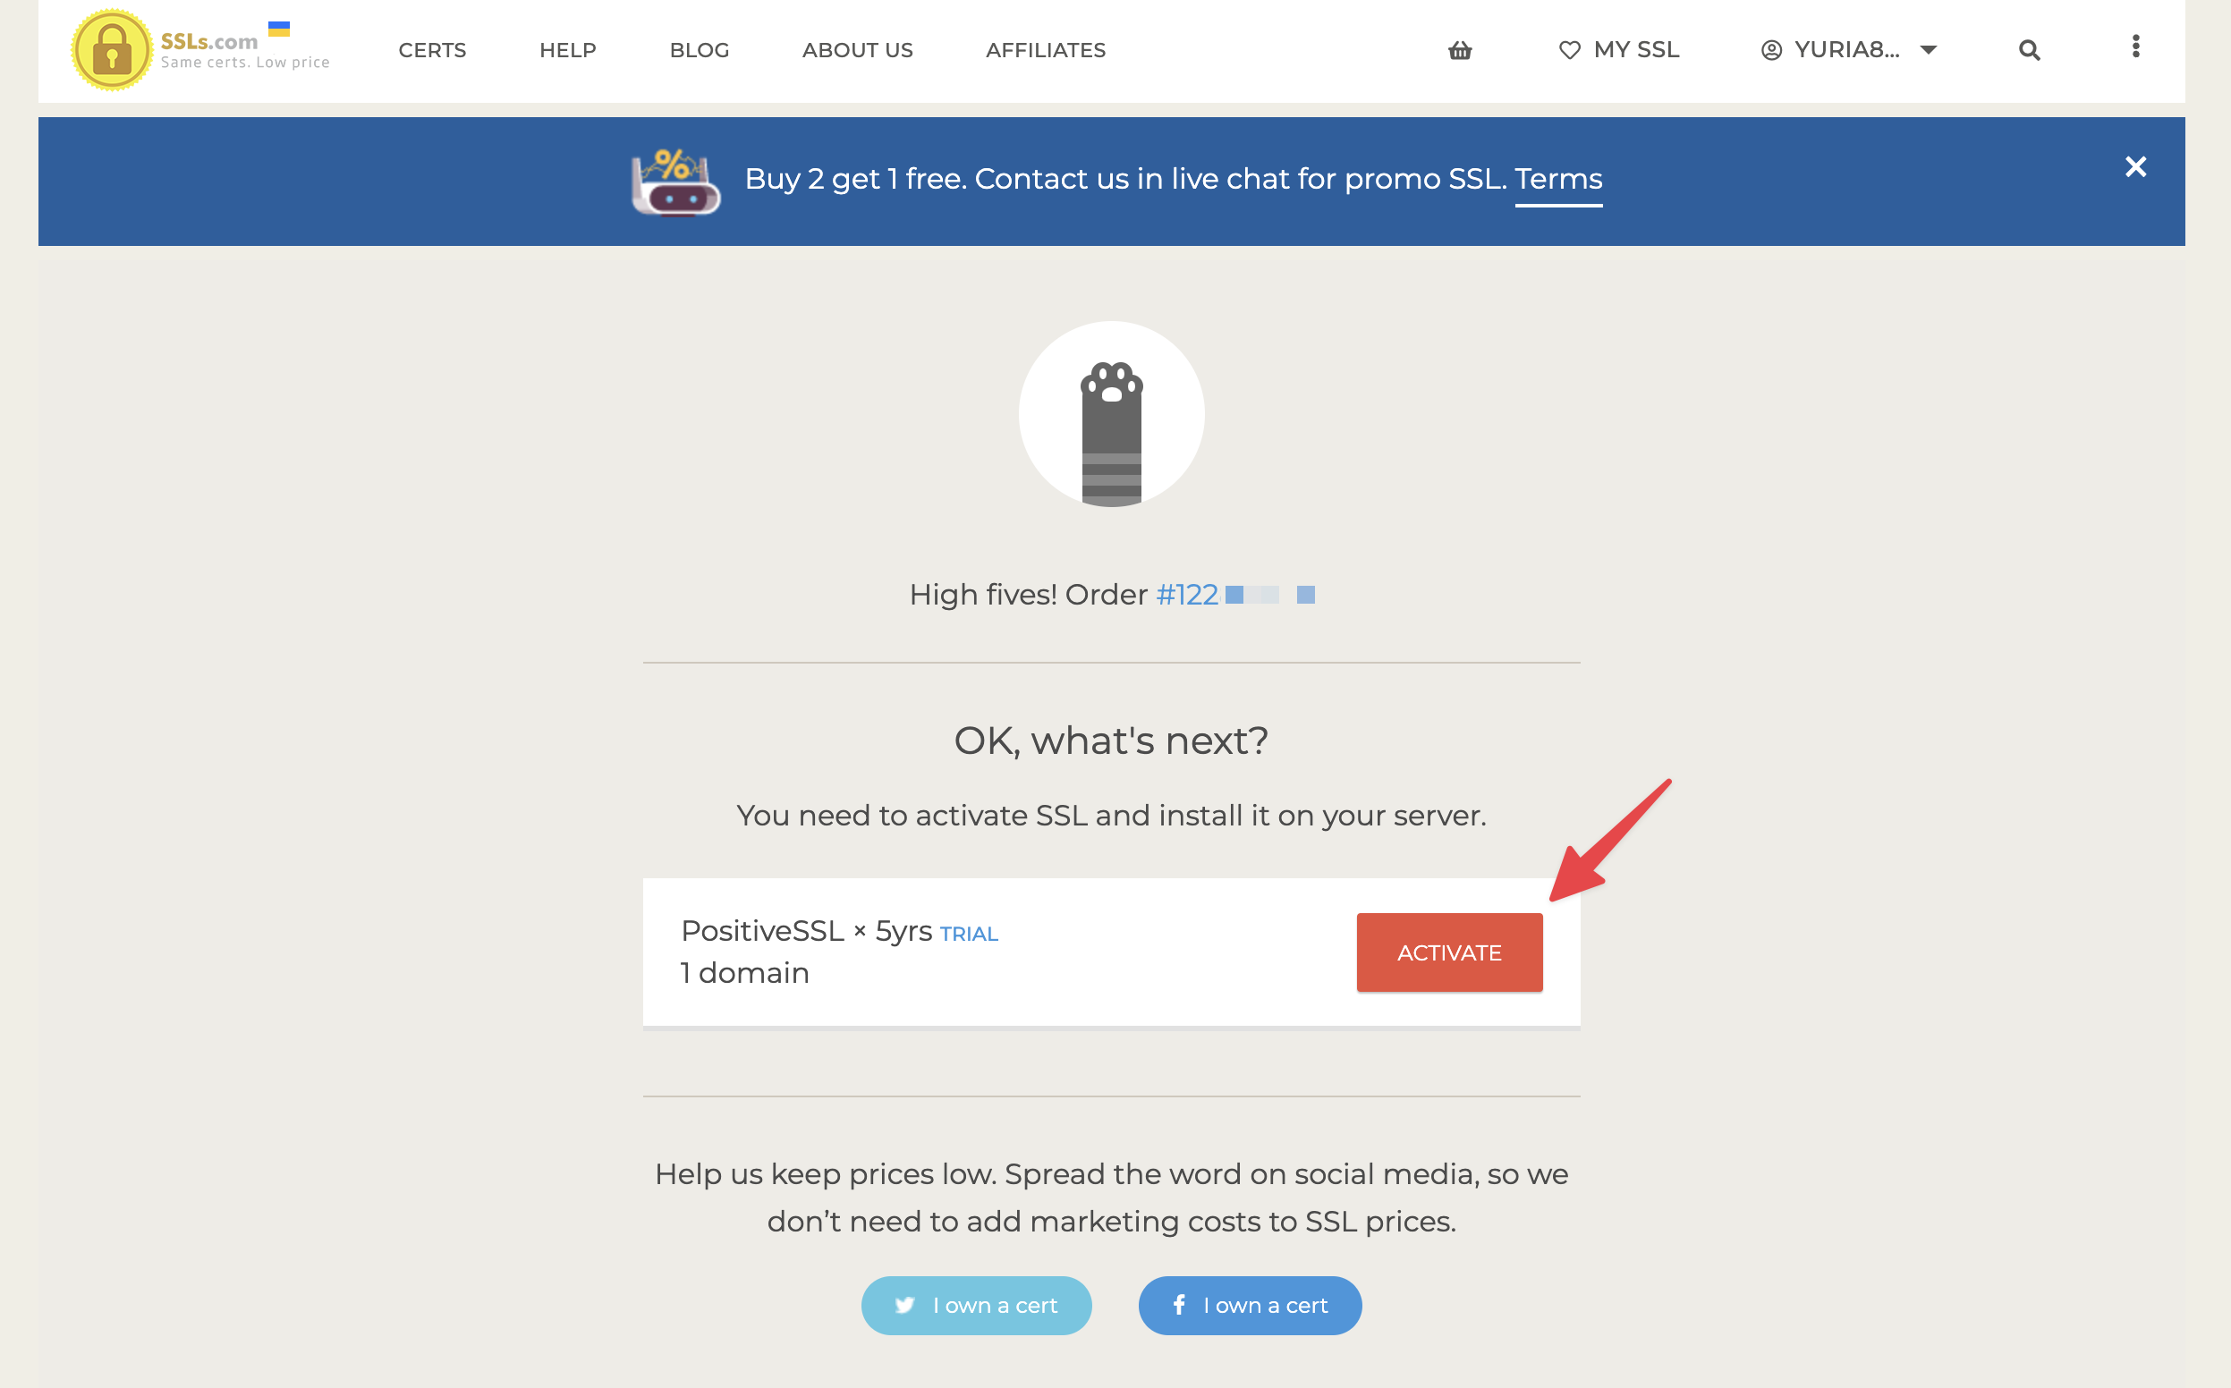Open the BLOG page

[700, 50]
